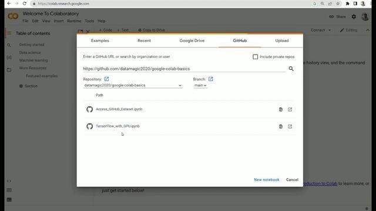The height and width of the screenshot is (211, 376).
Task: Open the Runtime menu
Action: (74, 21)
